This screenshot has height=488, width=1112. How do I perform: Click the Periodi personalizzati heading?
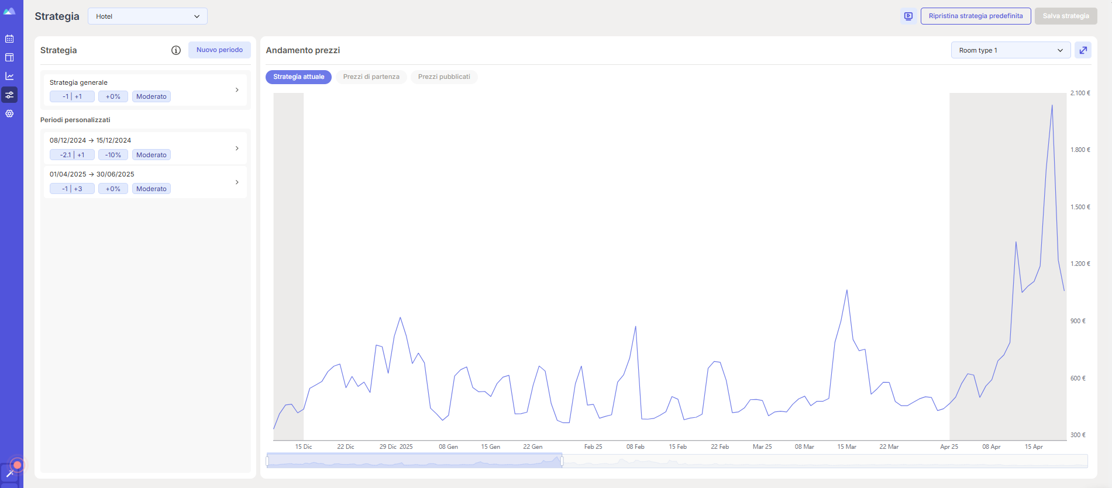click(x=75, y=120)
